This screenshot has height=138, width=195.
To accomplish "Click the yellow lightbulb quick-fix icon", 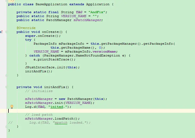I will tap(12, 107).
